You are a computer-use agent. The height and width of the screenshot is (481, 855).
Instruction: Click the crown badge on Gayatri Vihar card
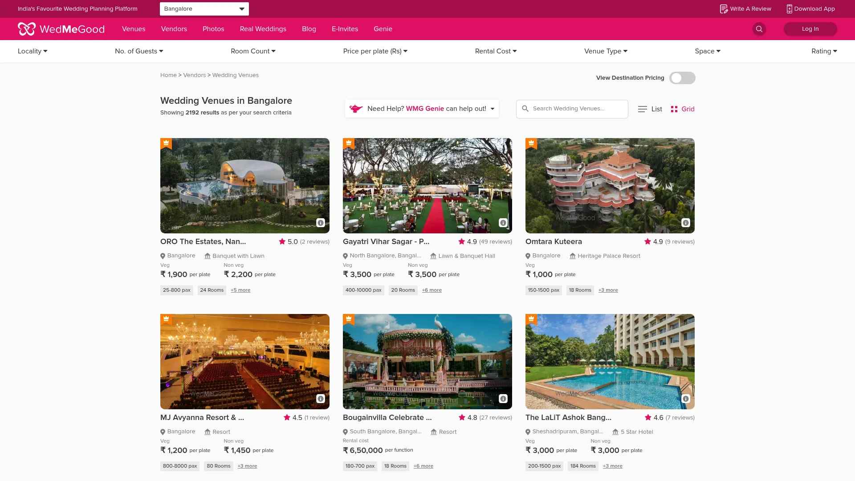(x=348, y=143)
